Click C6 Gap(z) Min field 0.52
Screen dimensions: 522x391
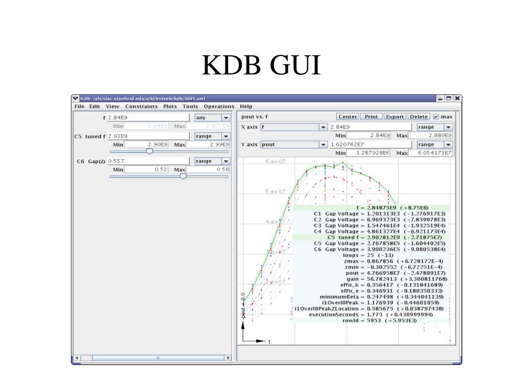point(146,170)
